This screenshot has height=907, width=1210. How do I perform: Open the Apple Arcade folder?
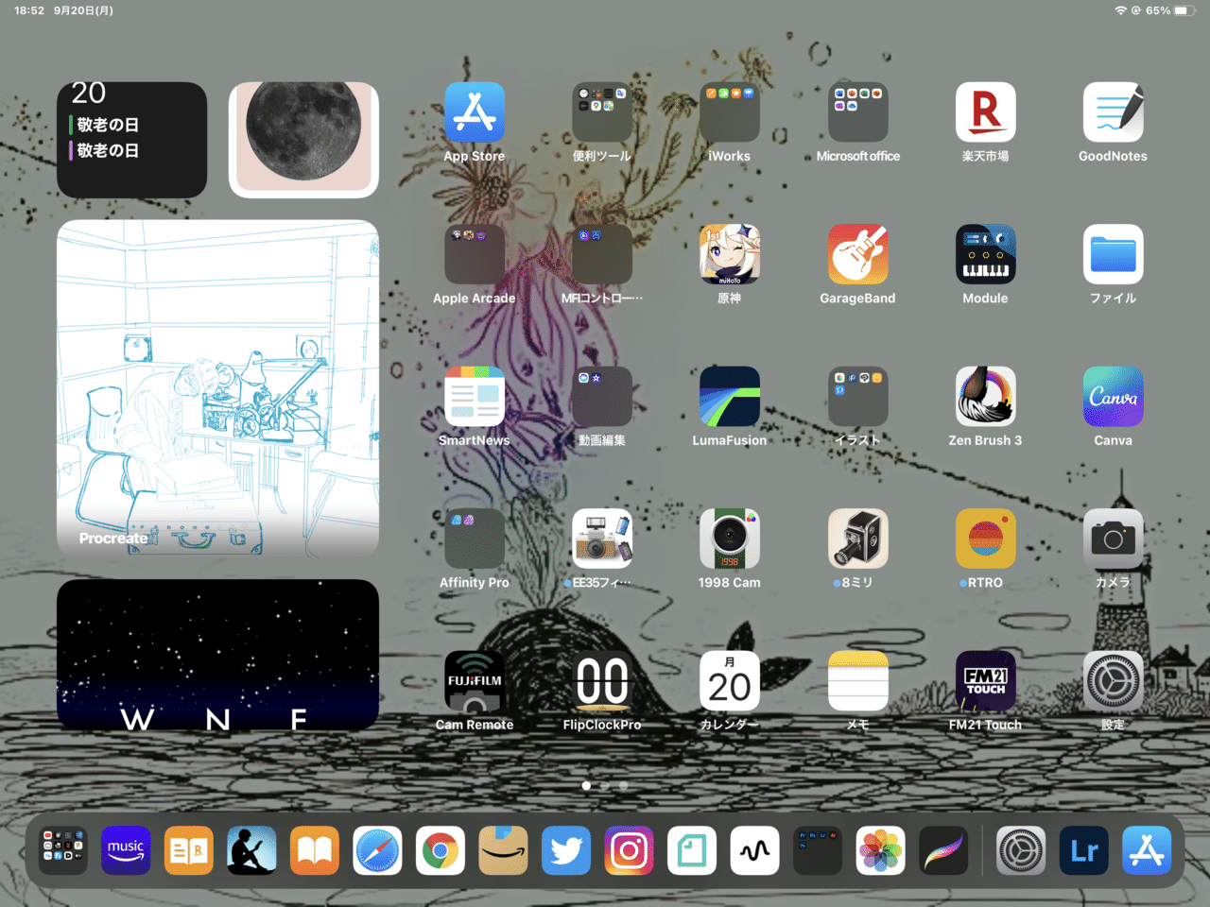click(x=475, y=254)
